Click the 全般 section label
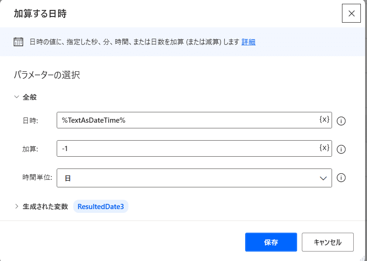 tap(29, 97)
